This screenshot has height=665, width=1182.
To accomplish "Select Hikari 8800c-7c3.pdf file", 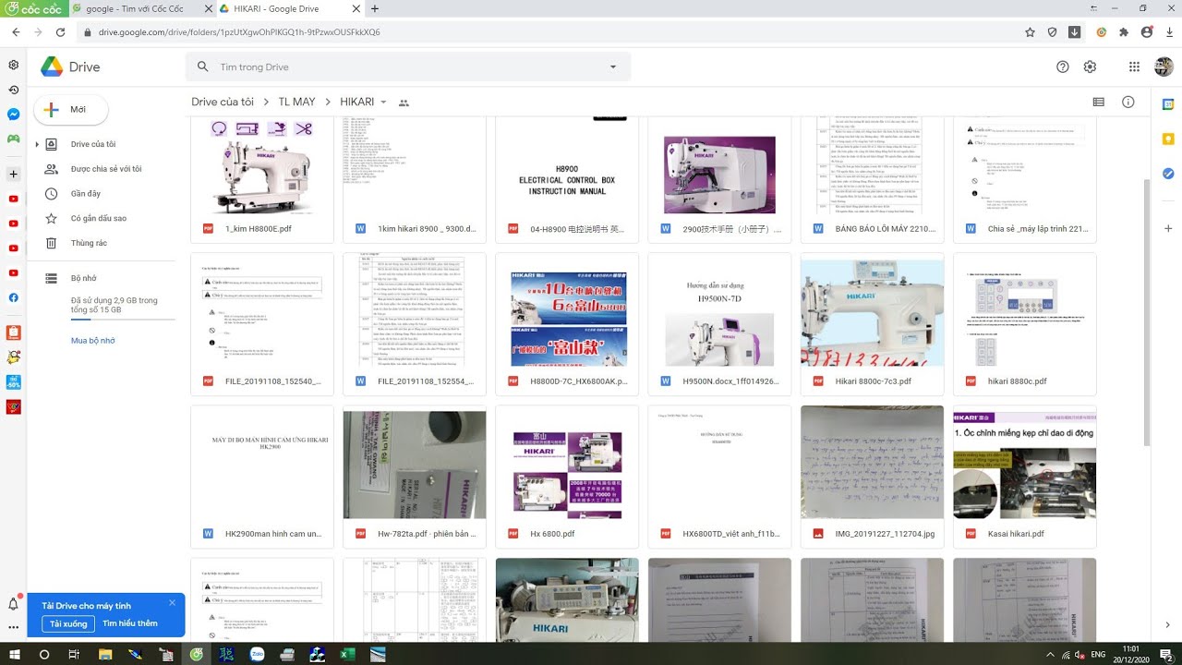I will click(x=873, y=324).
